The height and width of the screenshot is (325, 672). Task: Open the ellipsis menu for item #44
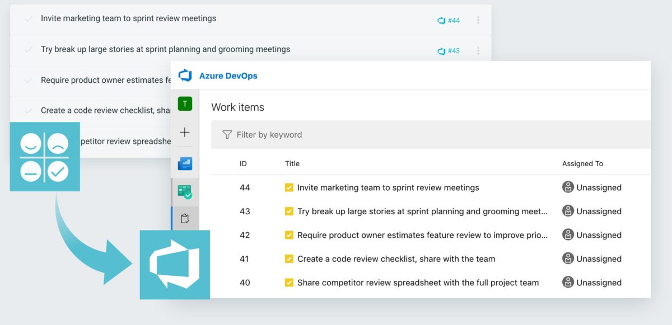[x=479, y=20]
